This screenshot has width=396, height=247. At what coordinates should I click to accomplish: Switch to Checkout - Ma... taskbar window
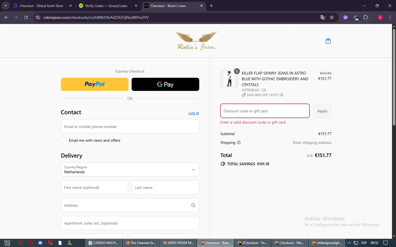pyautogui.click(x=290, y=243)
